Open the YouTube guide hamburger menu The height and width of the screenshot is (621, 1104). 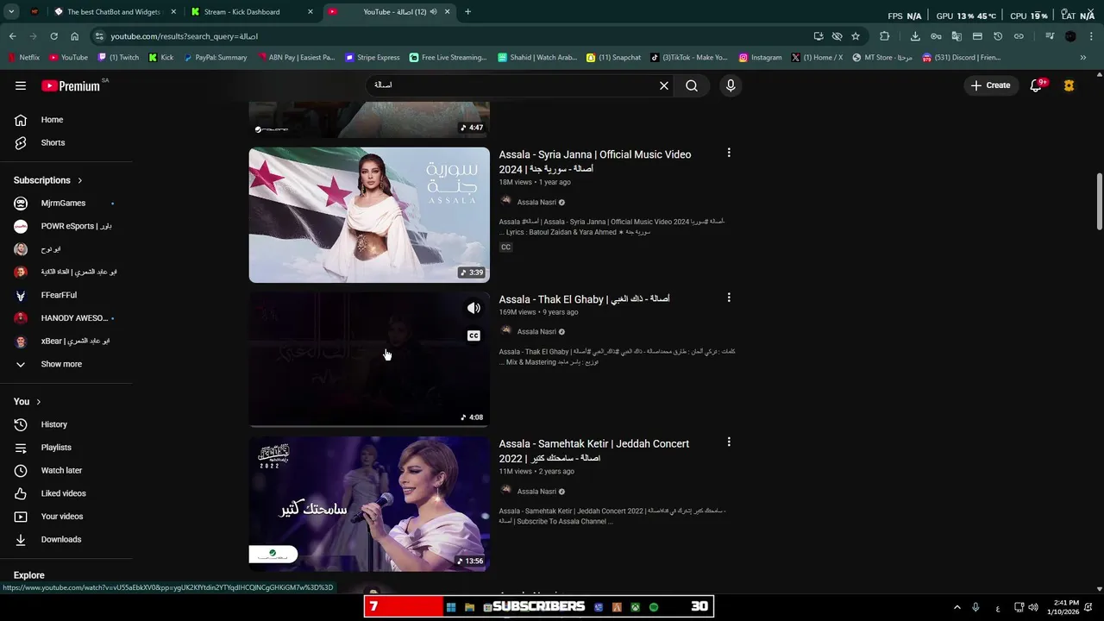pos(21,85)
